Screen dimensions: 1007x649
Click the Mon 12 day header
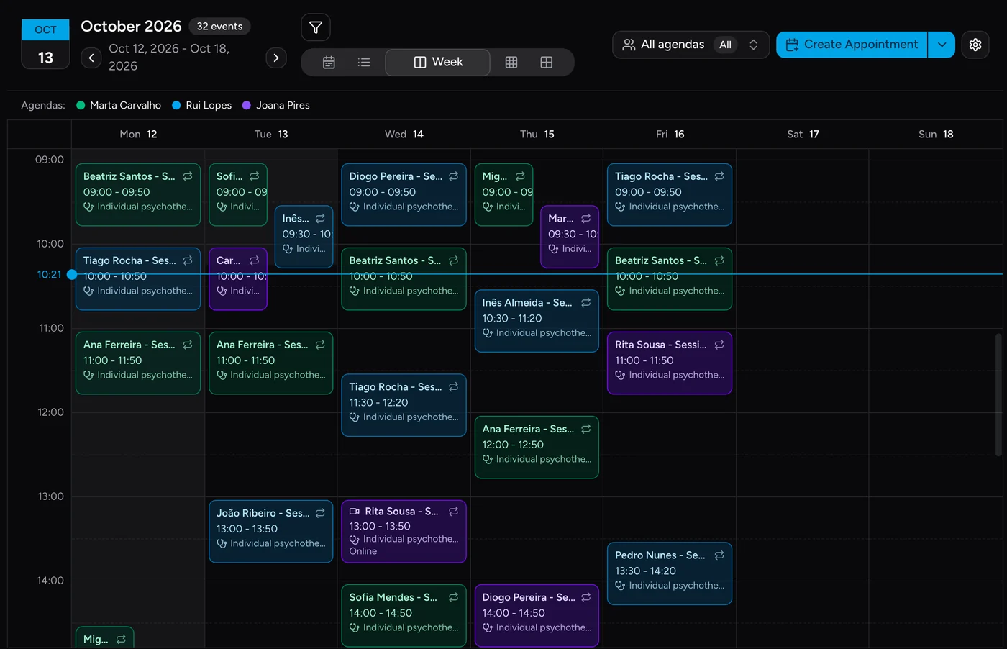click(138, 135)
